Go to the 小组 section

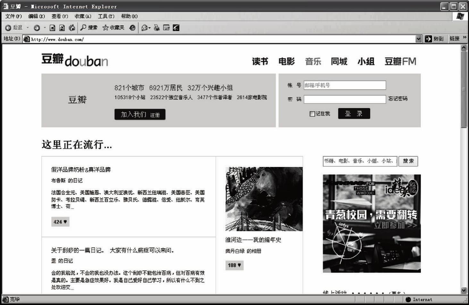coord(366,61)
